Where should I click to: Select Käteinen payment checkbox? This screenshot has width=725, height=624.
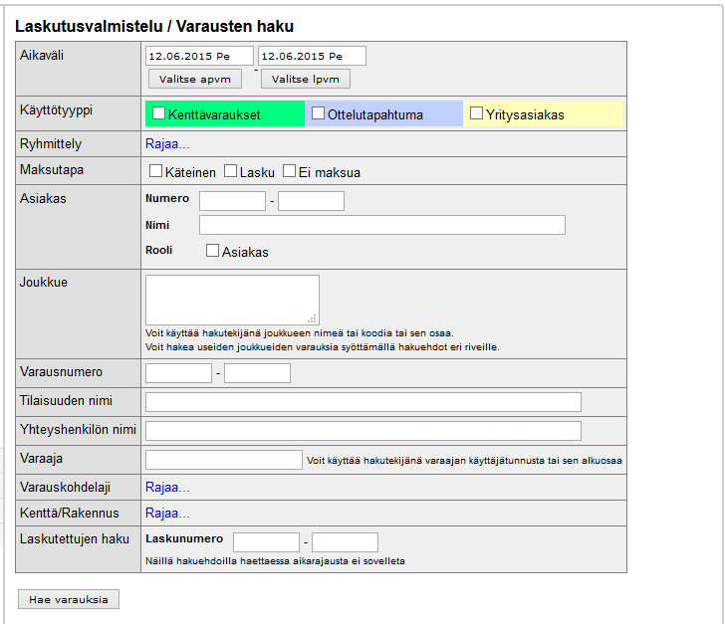coord(155,171)
